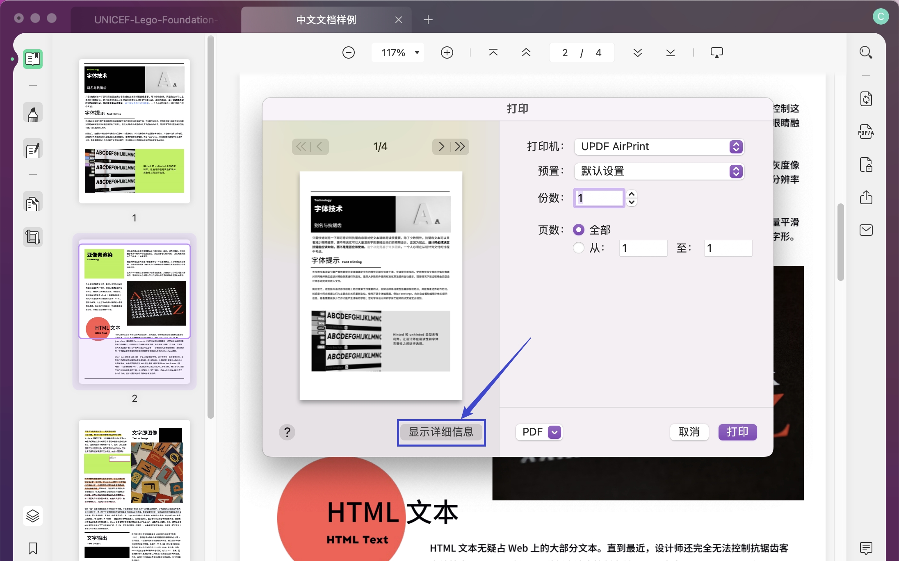Click the Share upload icon

[x=866, y=197]
